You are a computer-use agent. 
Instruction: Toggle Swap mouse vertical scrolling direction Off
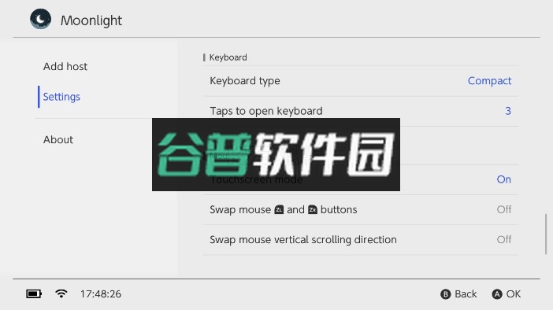click(504, 239)
